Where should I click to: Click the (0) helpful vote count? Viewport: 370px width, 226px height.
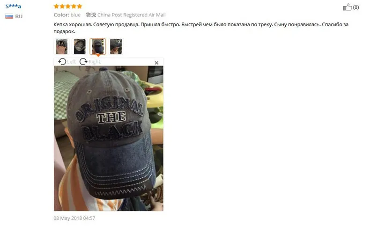coord(356,7)
